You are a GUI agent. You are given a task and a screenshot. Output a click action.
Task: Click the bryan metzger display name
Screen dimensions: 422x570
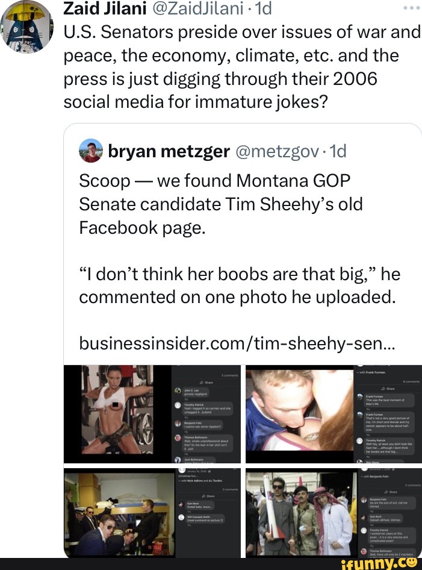coord(169,151)
